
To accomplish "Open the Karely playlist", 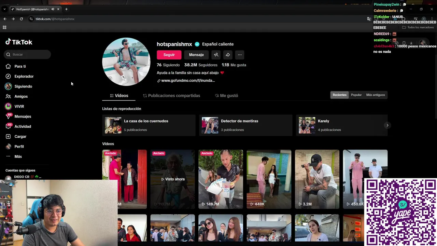I will click(342, 125).
